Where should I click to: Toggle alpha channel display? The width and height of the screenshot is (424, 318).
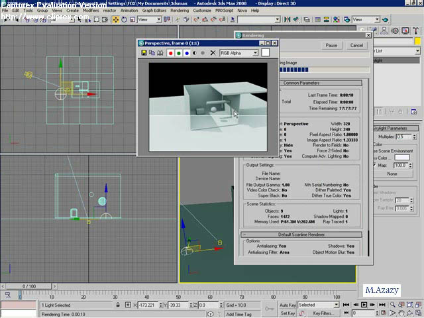pos(195,53)
